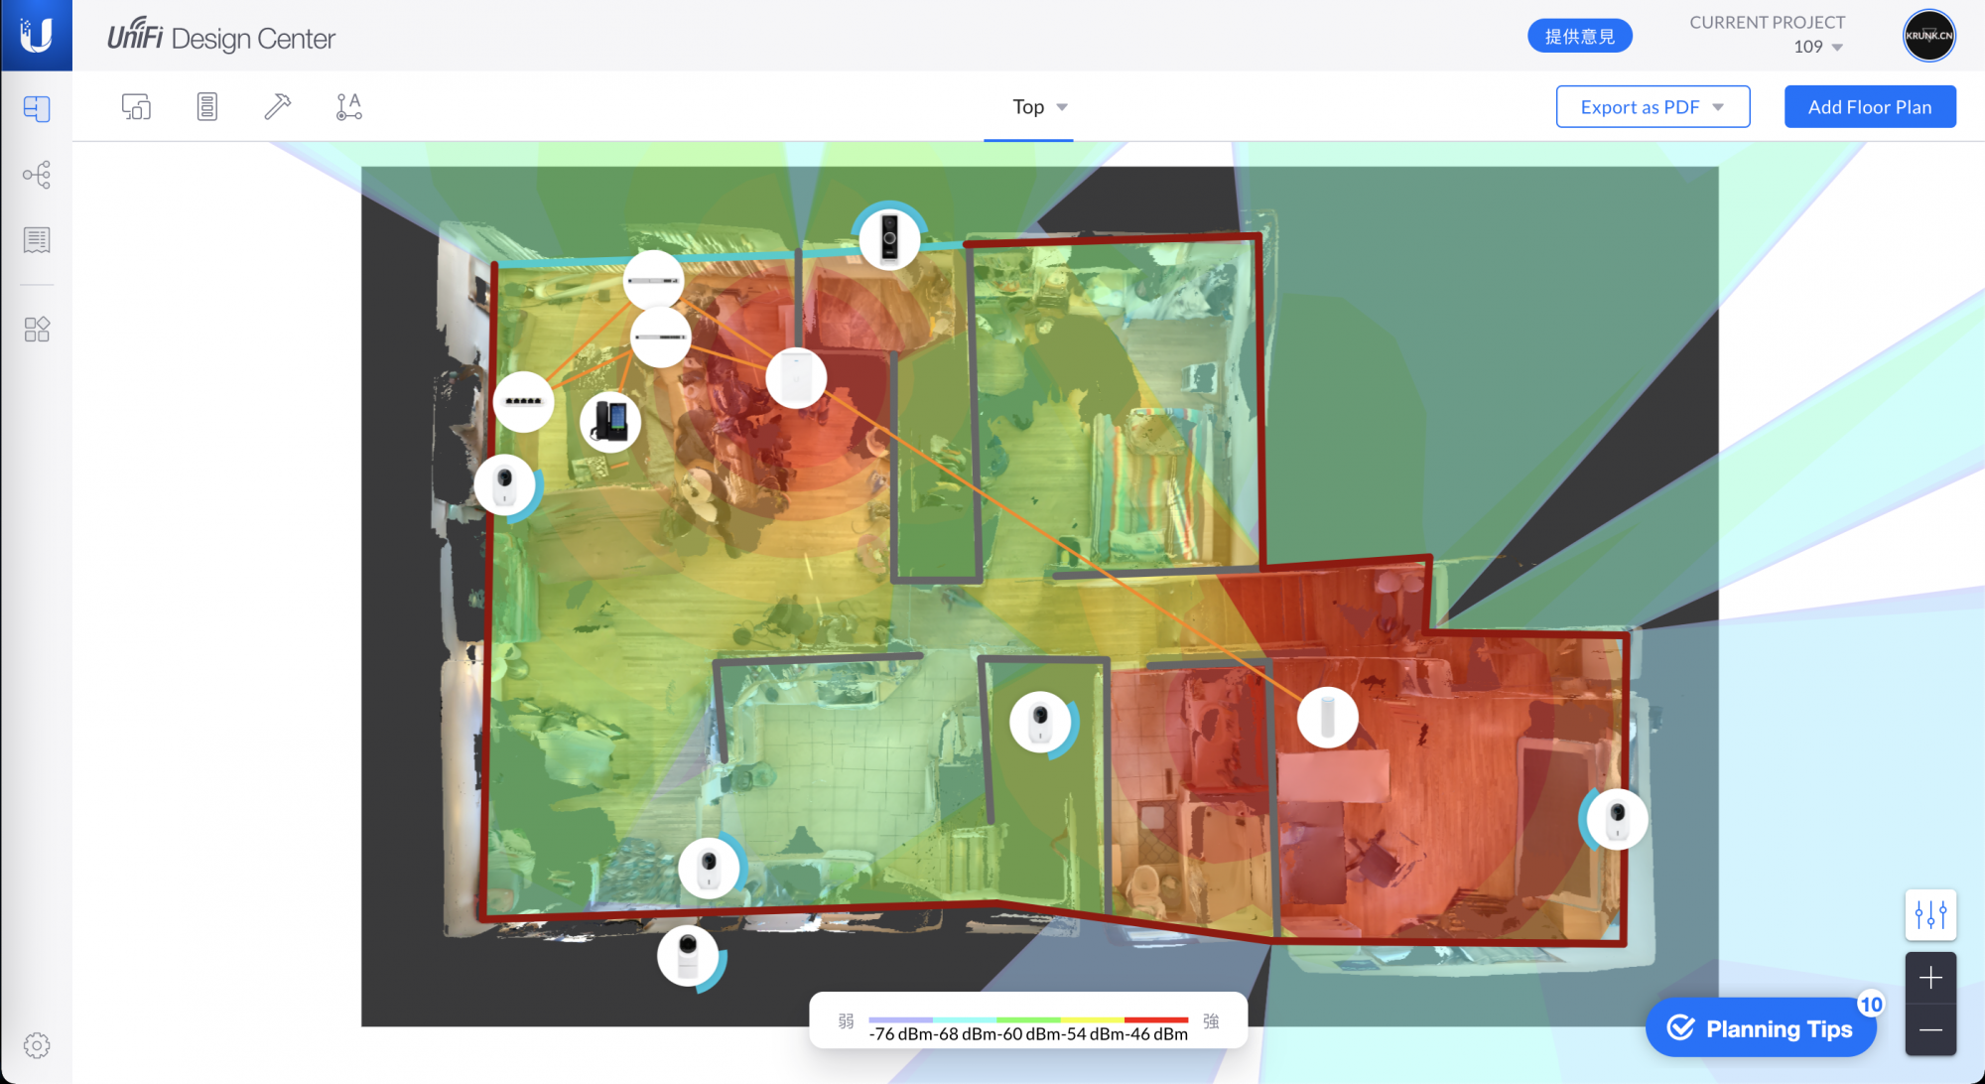Open the floor plan sidebar icon
This screenshot has width=1985, height=1084.
37,108
